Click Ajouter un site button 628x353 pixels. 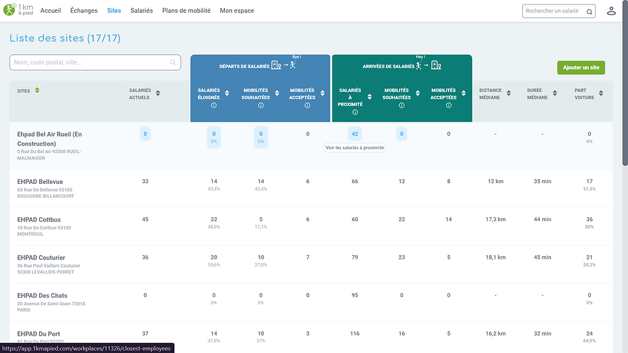point(581,68)
